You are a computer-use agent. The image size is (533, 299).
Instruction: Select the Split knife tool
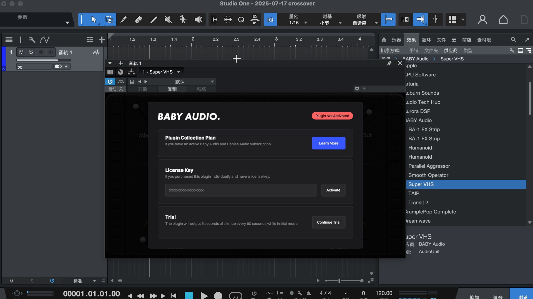tap(124, 20)
